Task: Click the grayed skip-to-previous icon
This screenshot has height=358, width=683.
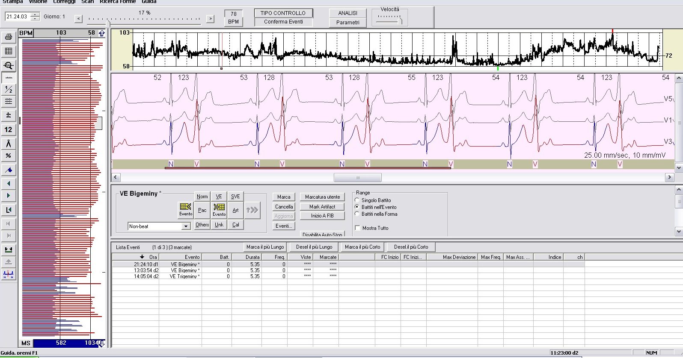Action: 8,223
